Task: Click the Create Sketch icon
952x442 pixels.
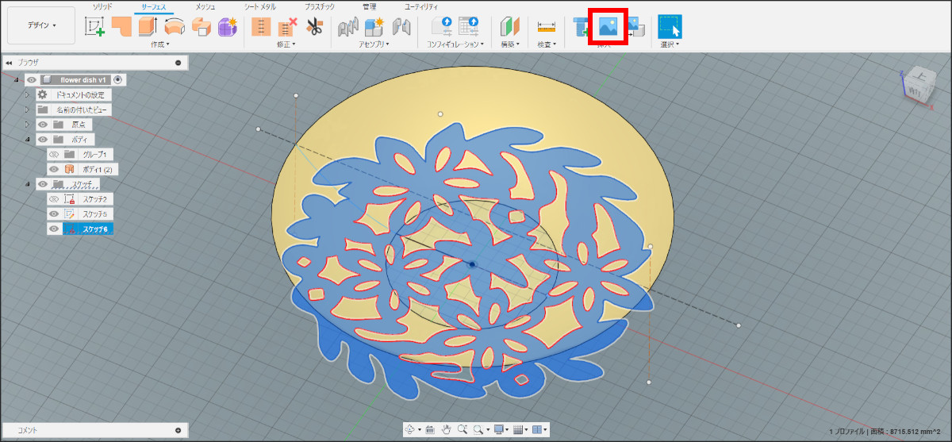Action: [x=95, y=26]
